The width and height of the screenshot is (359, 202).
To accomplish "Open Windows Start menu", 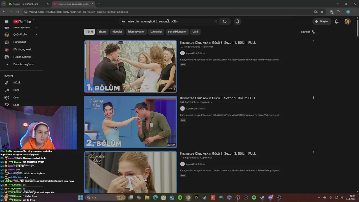I will [x=80, y=198].
